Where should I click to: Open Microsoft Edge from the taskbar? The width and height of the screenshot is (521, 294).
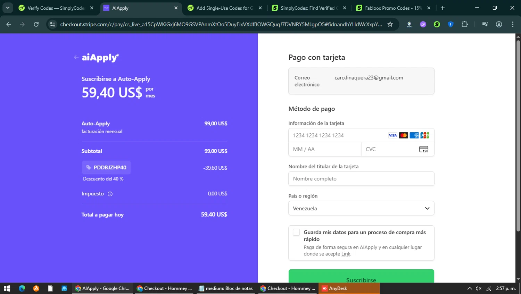tap(22, 288)
